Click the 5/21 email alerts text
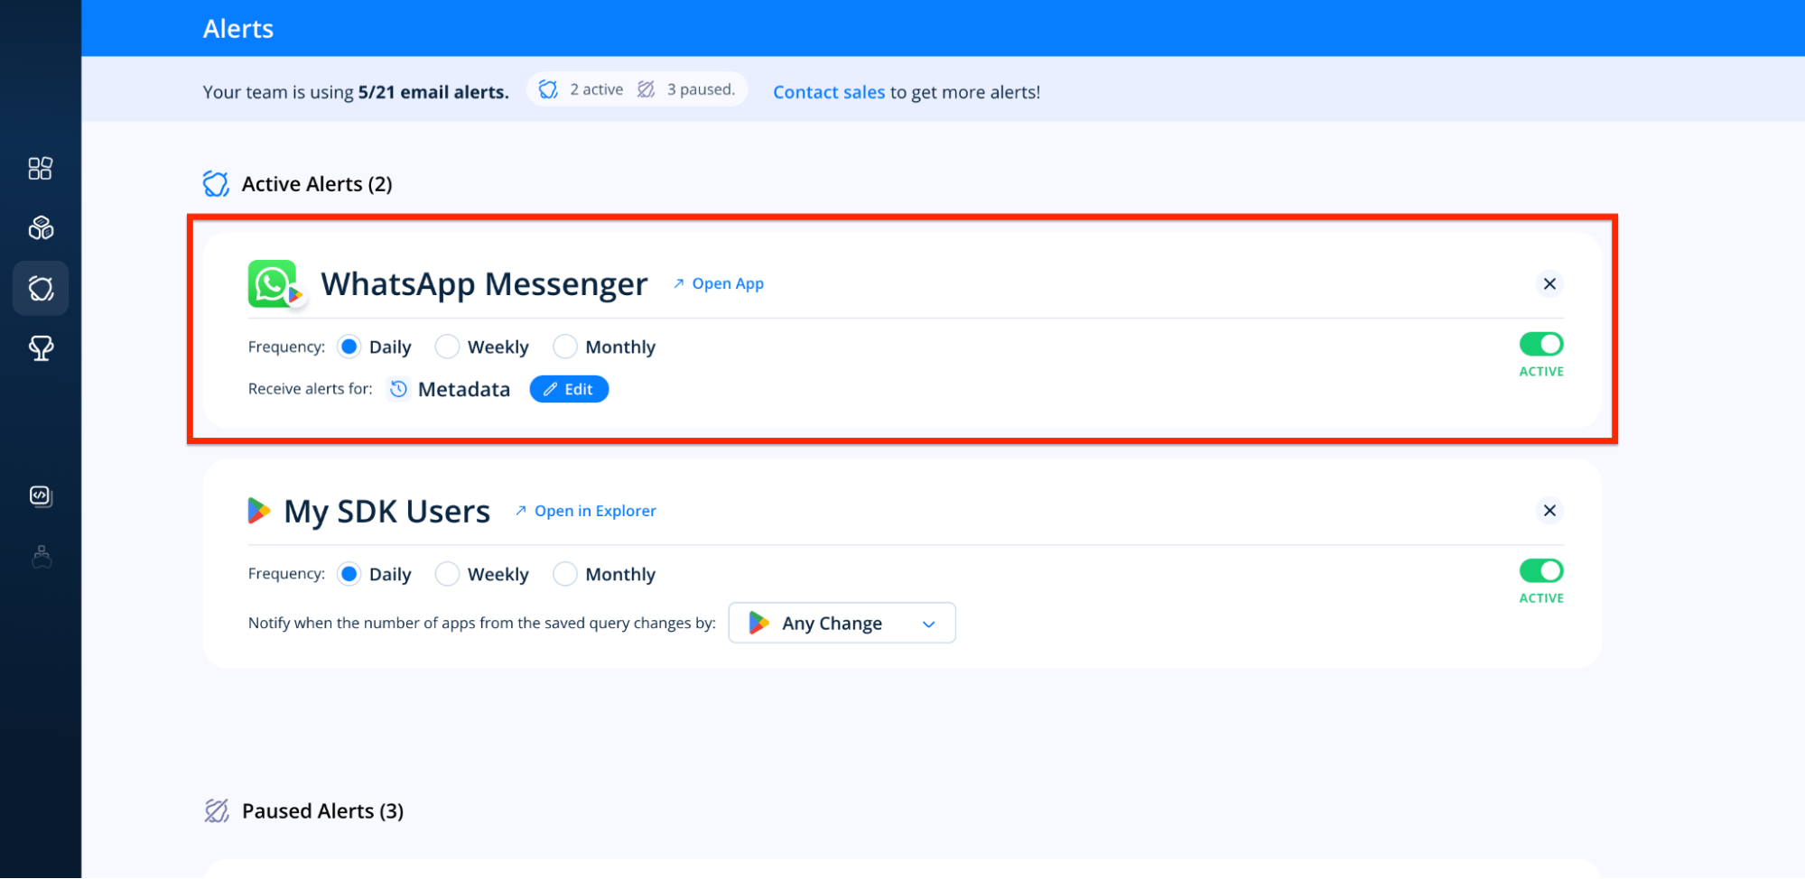 point(433,92)
